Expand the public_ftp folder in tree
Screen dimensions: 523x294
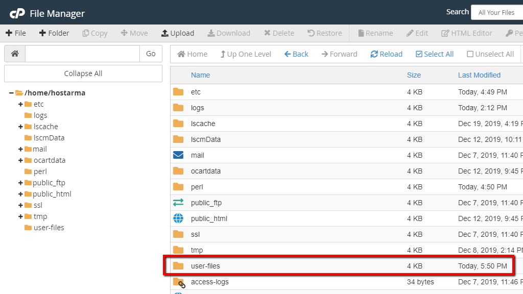[20, 183]
